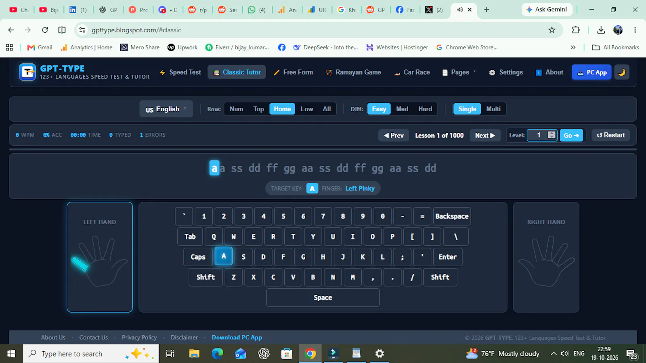This screenshot has height=363, width=646.
Task: Open Chrome downloads icon
Action: 601,30
